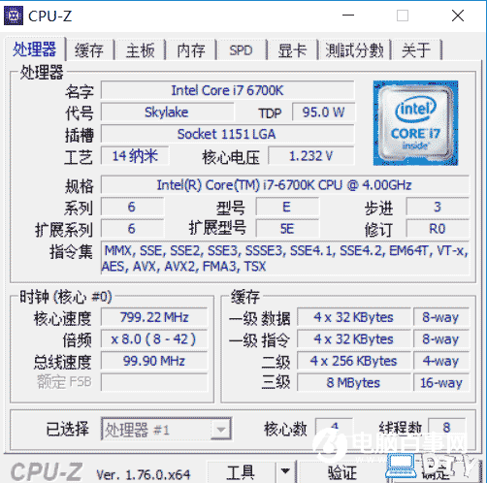This screenshot has width=487, height=483.
Task: Open the 缓存 tab
Action: pyautogui.click(x=89, y=50)
